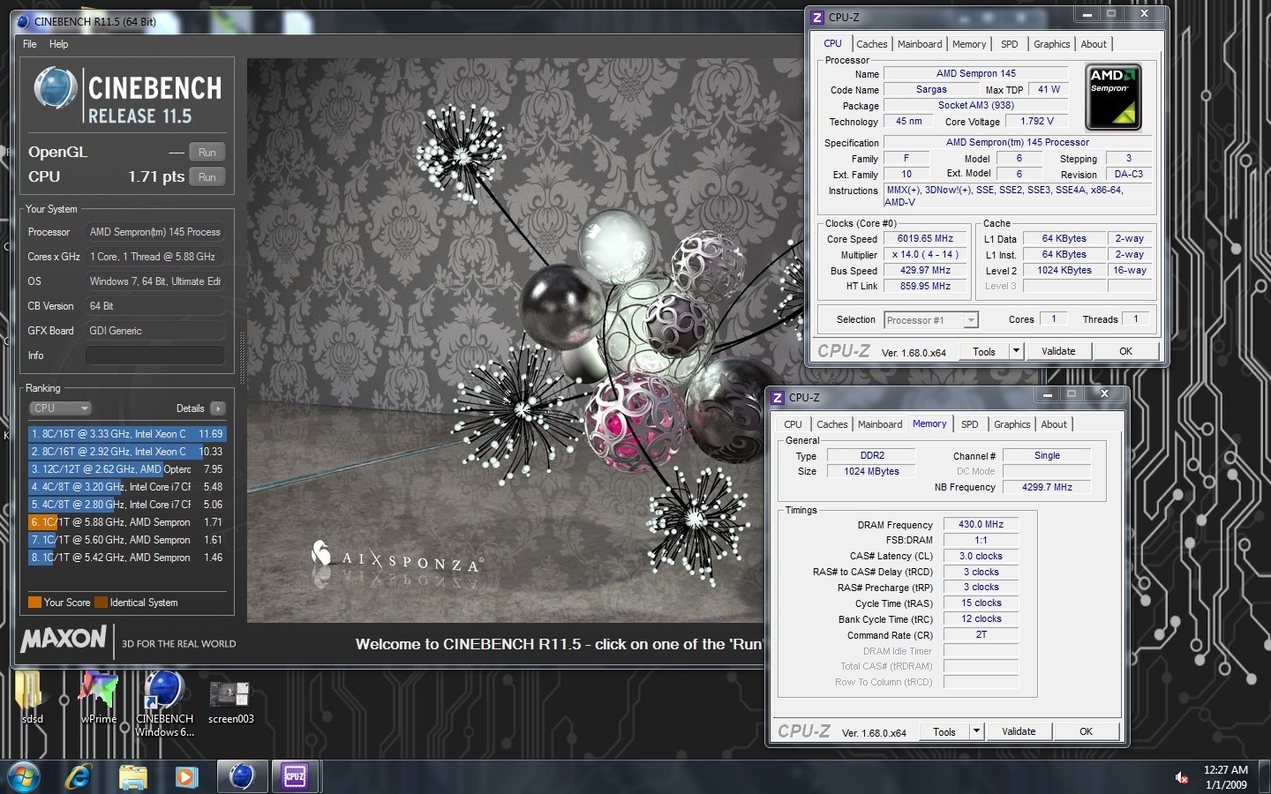Click the muted volume tray icon

coord(1181,777)
